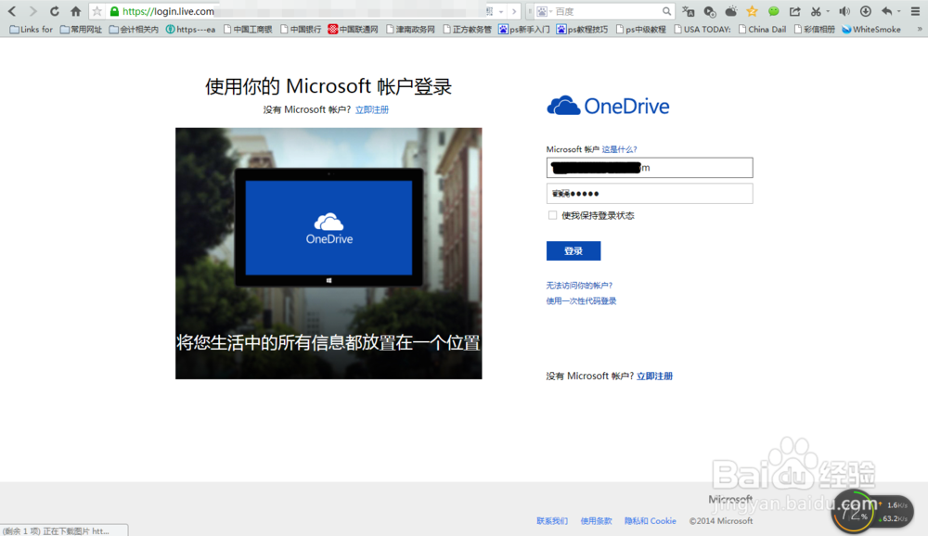
Task: Open the green WeChat chat extension
Action: click(774, 11)
